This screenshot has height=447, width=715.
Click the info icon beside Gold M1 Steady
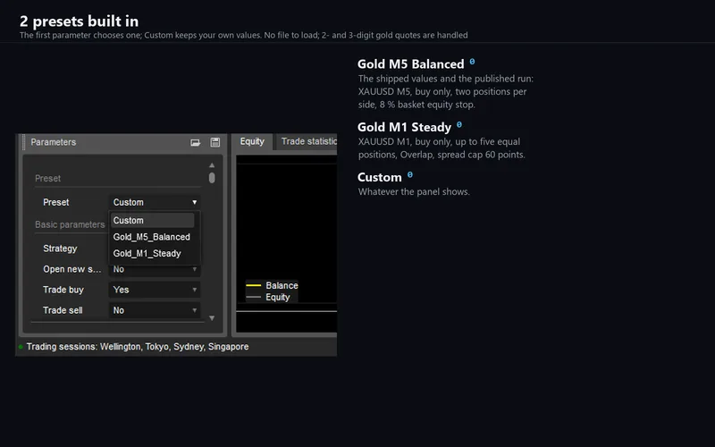(x=459, y=124)
